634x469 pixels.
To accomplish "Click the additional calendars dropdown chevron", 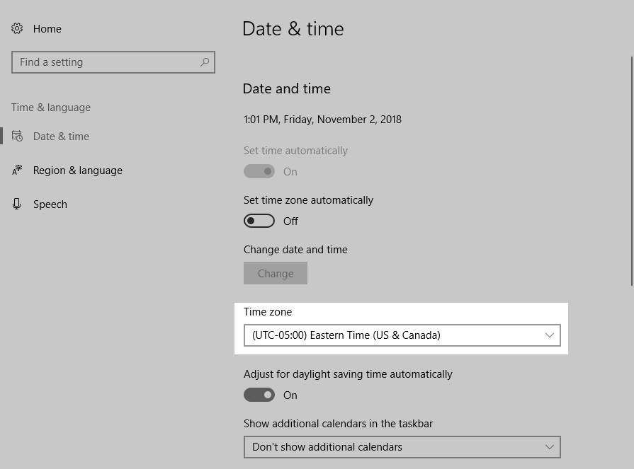I will [x=549, y=447].
